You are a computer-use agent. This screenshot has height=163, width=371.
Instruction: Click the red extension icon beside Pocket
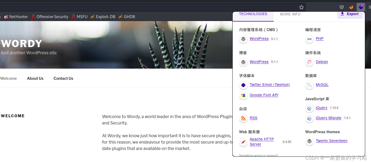pyautogui.click(x=351, y=7)
